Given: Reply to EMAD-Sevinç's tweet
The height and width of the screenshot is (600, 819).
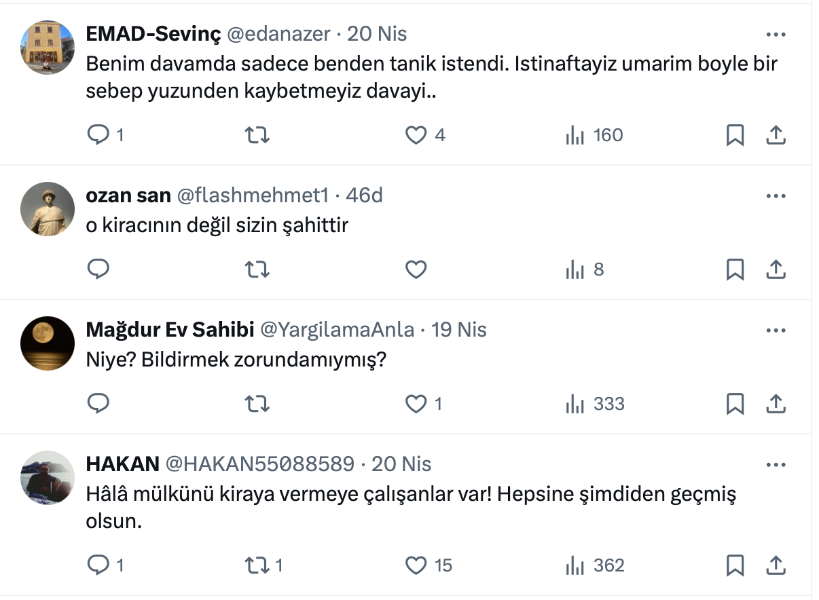Looking at the screenshot, I should pyautogui.click(x=99, y=136).
